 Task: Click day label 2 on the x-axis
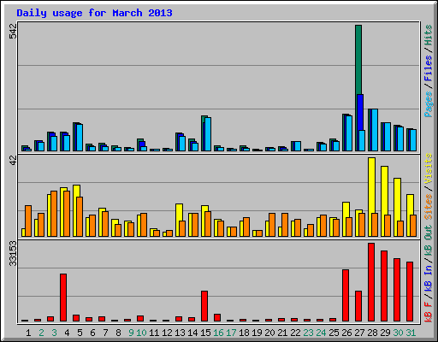click(x=41, y=333)
